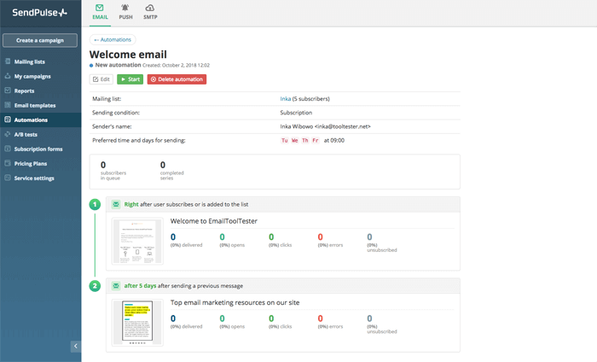Image resolution: width=597 pixels, height=362 pixels.
Task: Click Create a campaign button
Action: [40, 40]
